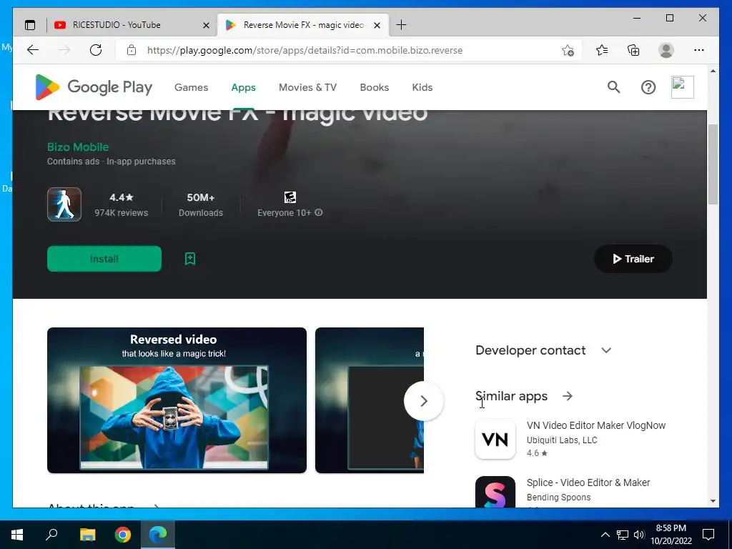Click the Ubiquiti Labs, LLC text
The image size is (732, 549).
click(x=562, y=440)
